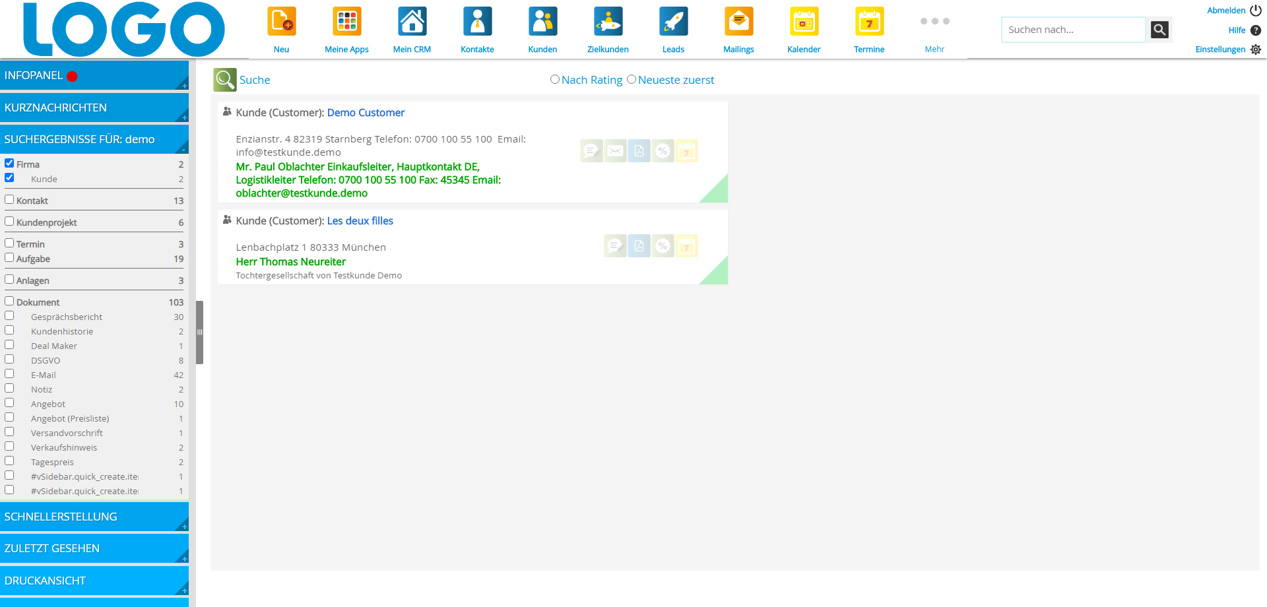The height and width of the screenshot is (607, 1267).
Task: Open the Mehr menu
Action: 934,30
